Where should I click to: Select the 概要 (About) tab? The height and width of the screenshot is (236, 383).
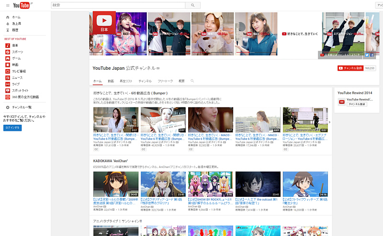(181, 81)
